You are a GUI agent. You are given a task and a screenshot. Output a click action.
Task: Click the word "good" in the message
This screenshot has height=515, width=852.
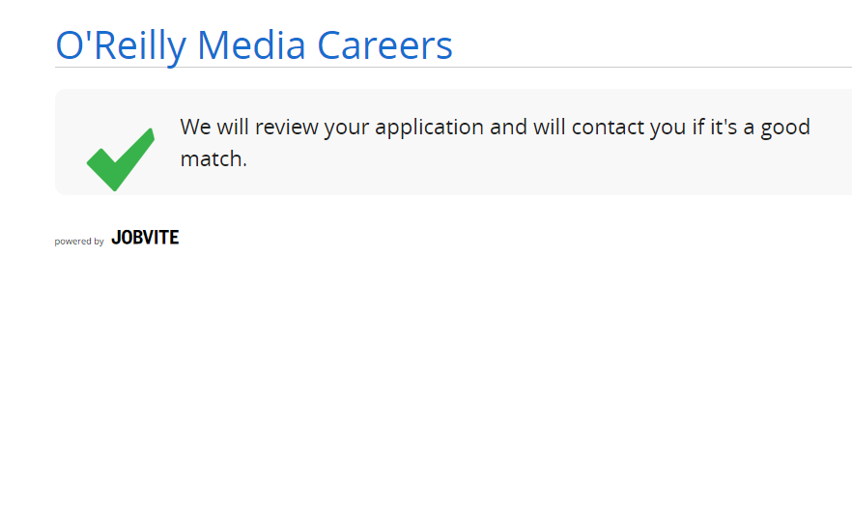tap(784, 128)
